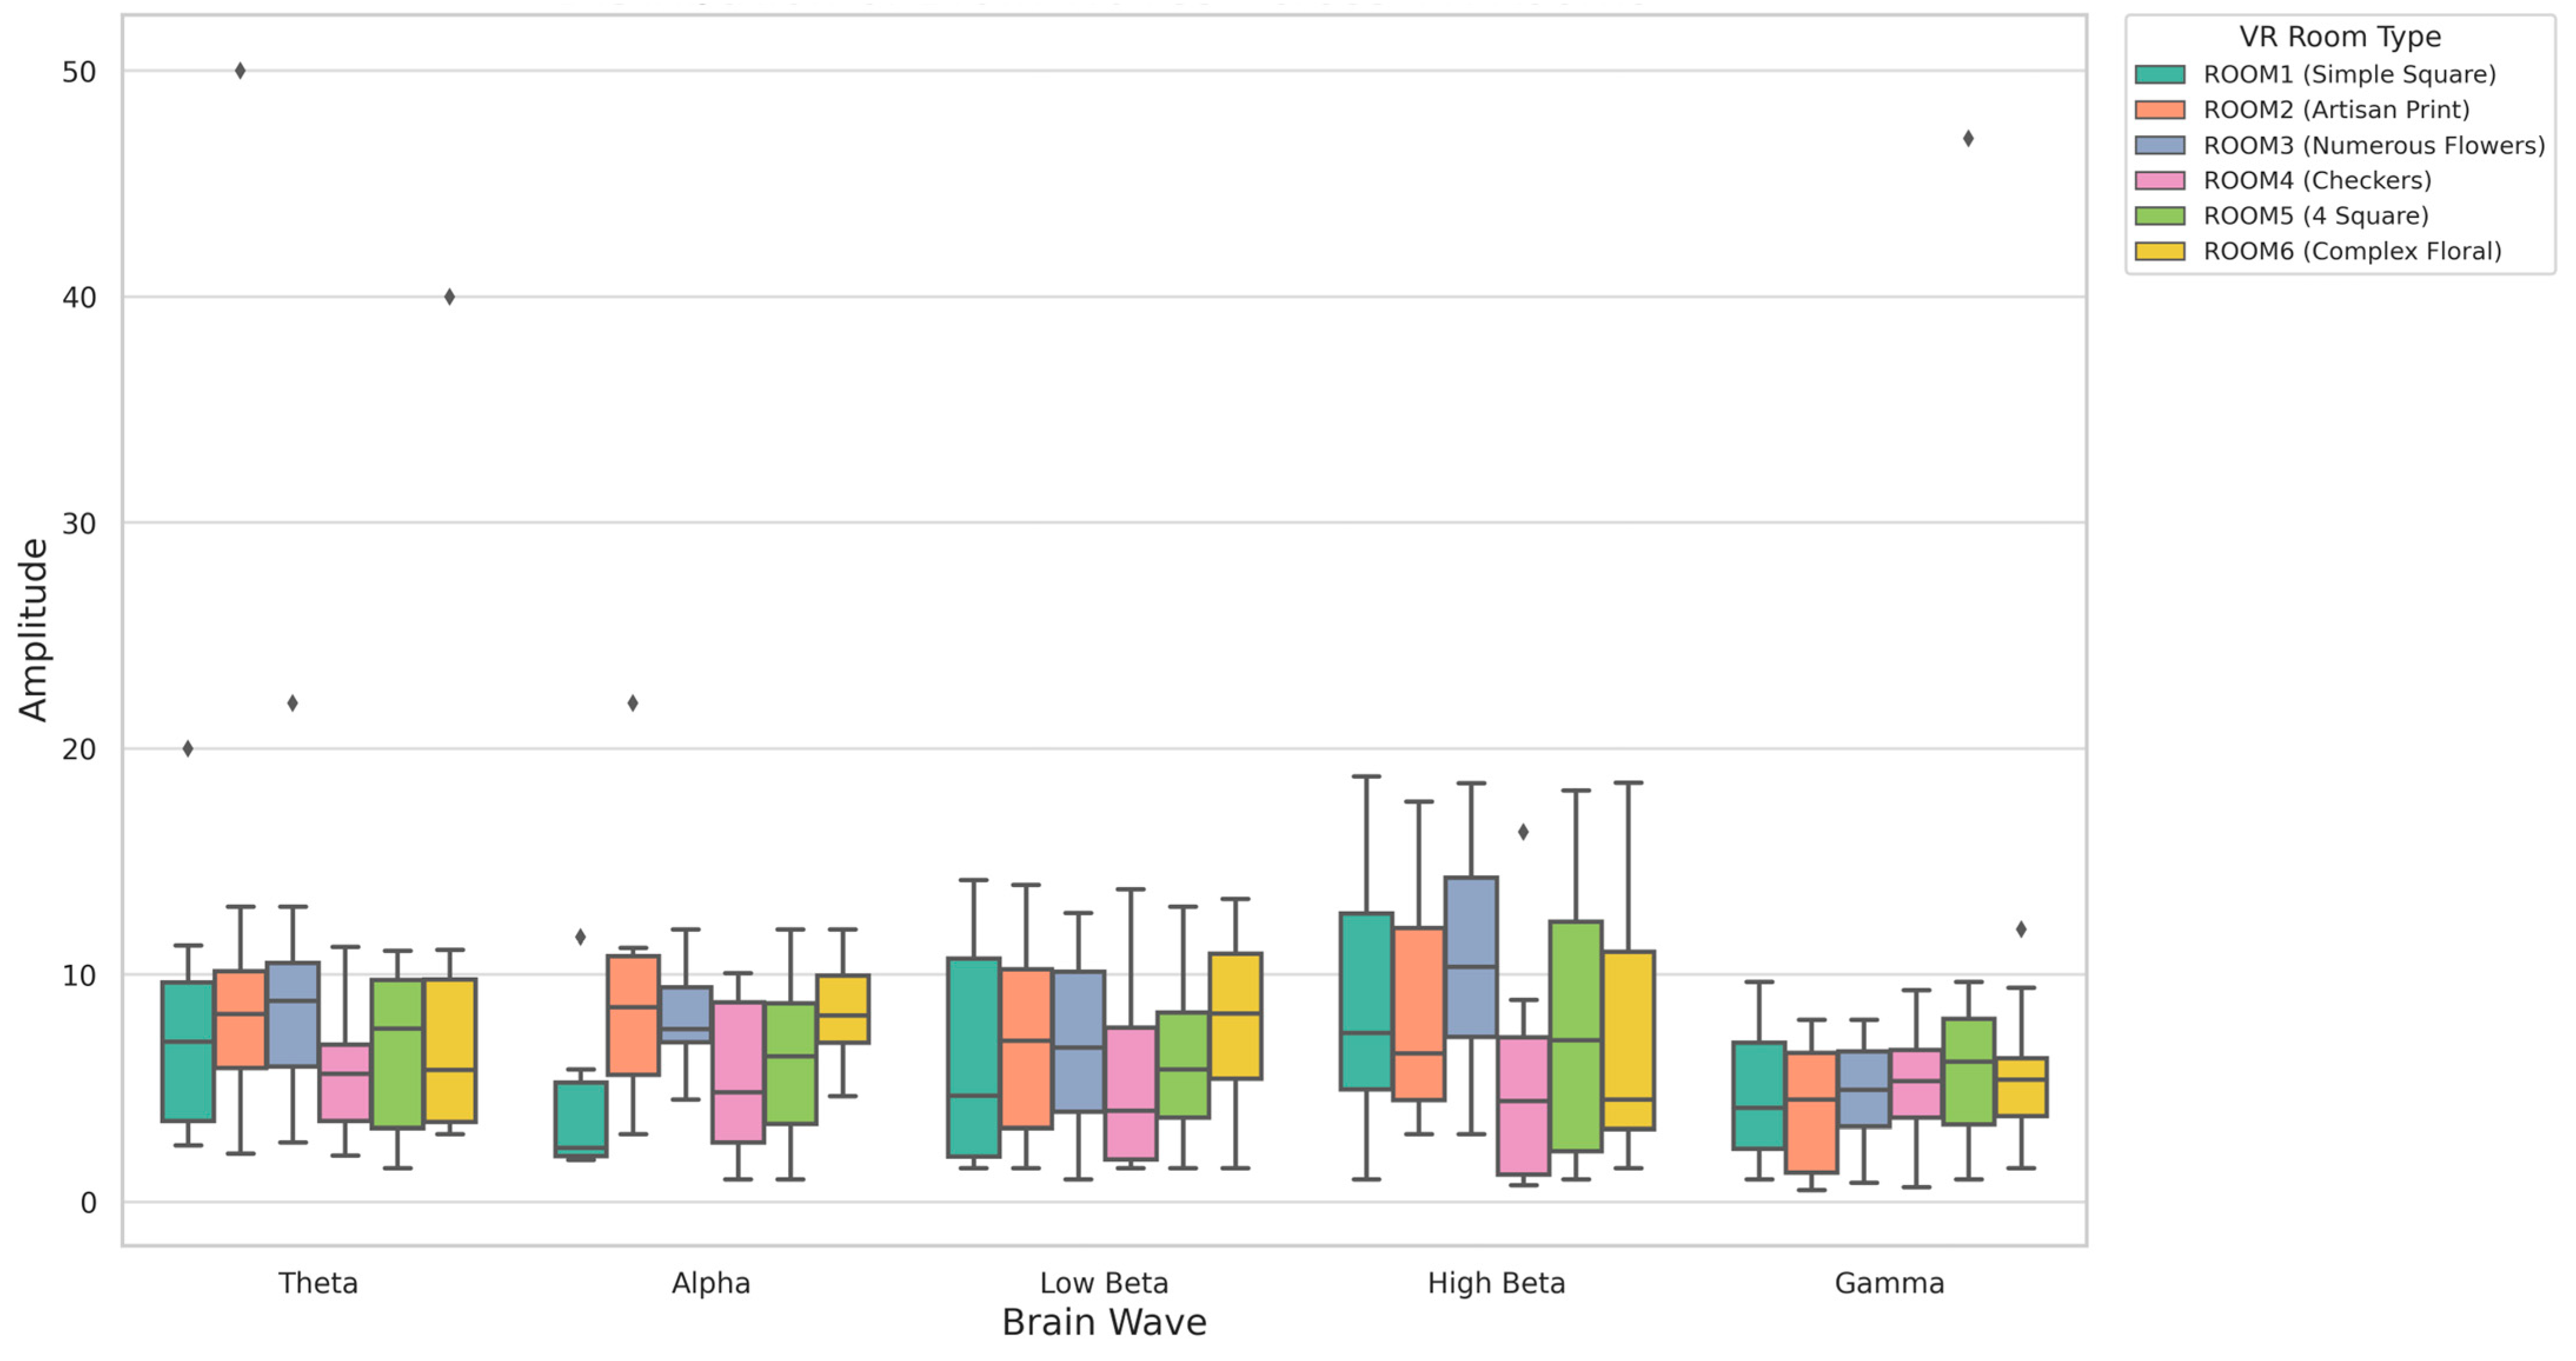Viewport: 2576px width, 1361px height.
Task: Click the "ROOM6 (Complex Floral)" legend text
Action: coord(2352,252)
